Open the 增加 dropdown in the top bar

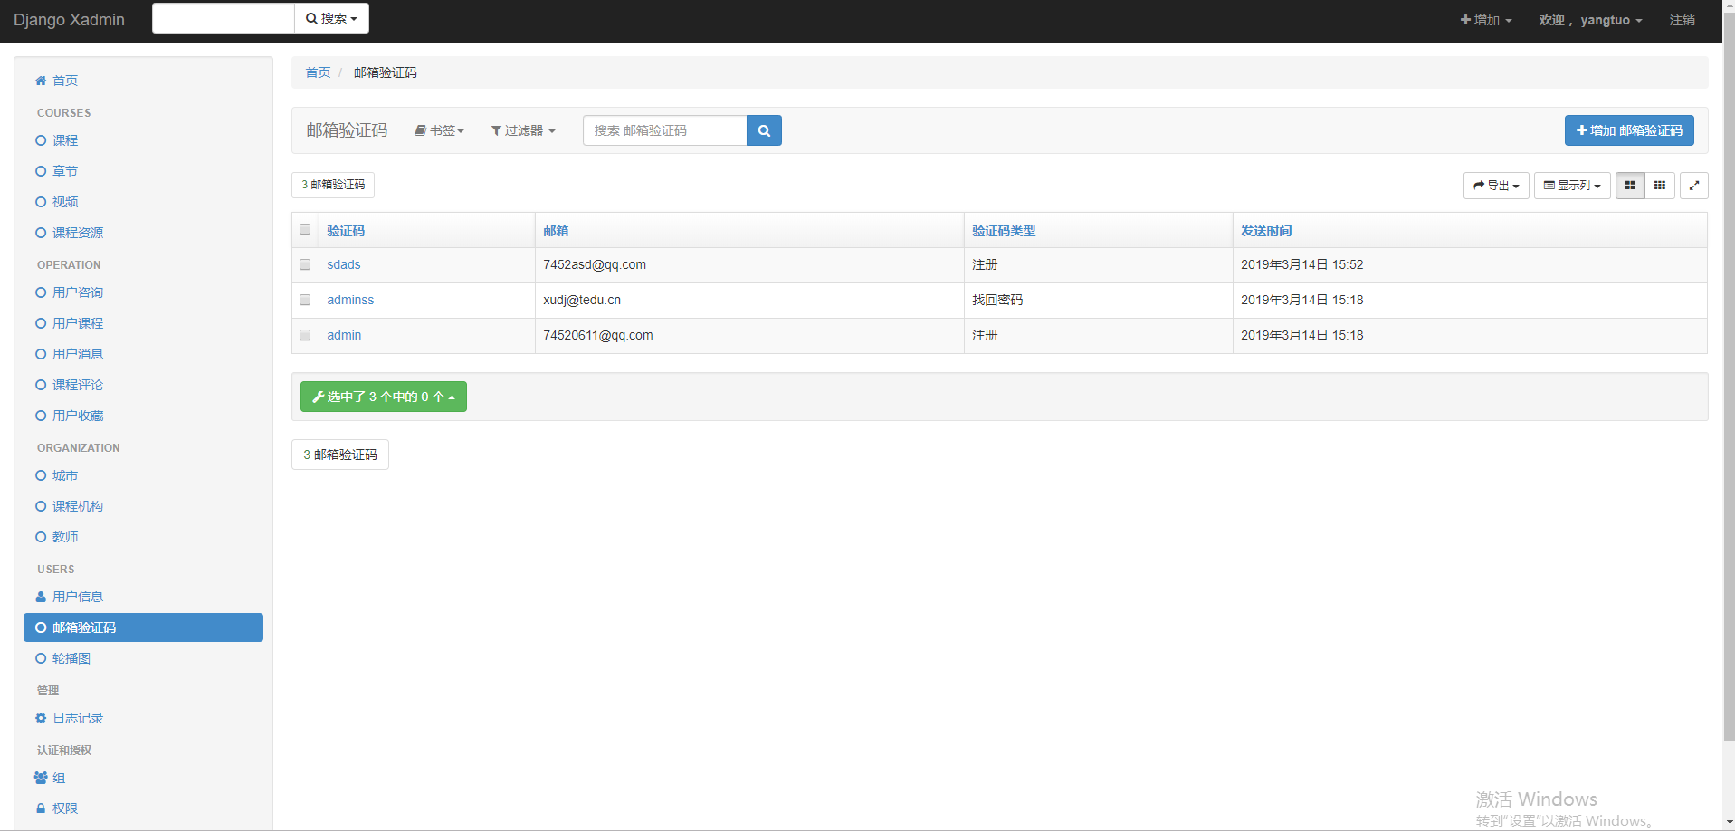1486,20
